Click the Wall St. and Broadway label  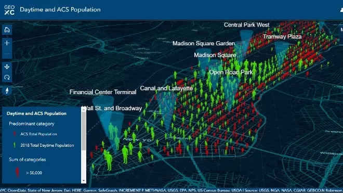(x=112, y=108)
